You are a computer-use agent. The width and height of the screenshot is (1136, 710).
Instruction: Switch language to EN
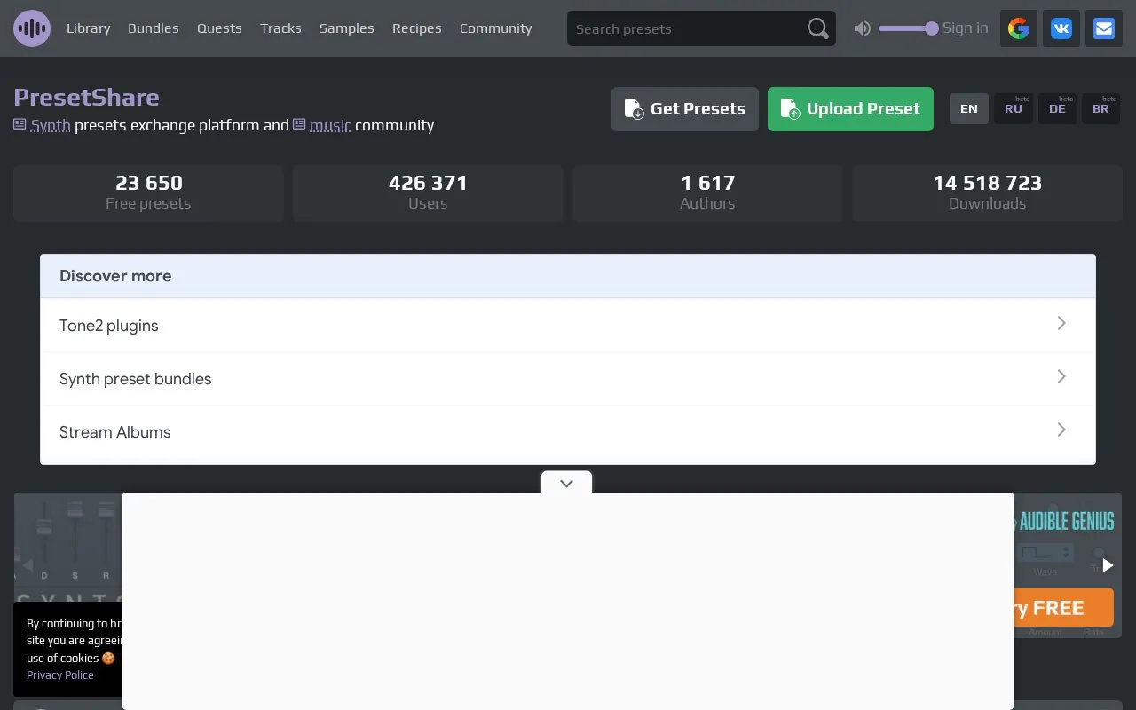click(969, 109)
